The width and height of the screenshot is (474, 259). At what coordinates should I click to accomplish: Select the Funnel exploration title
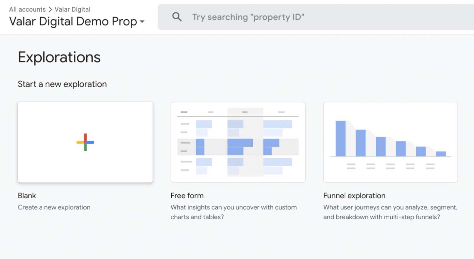[x=354, y=196]
